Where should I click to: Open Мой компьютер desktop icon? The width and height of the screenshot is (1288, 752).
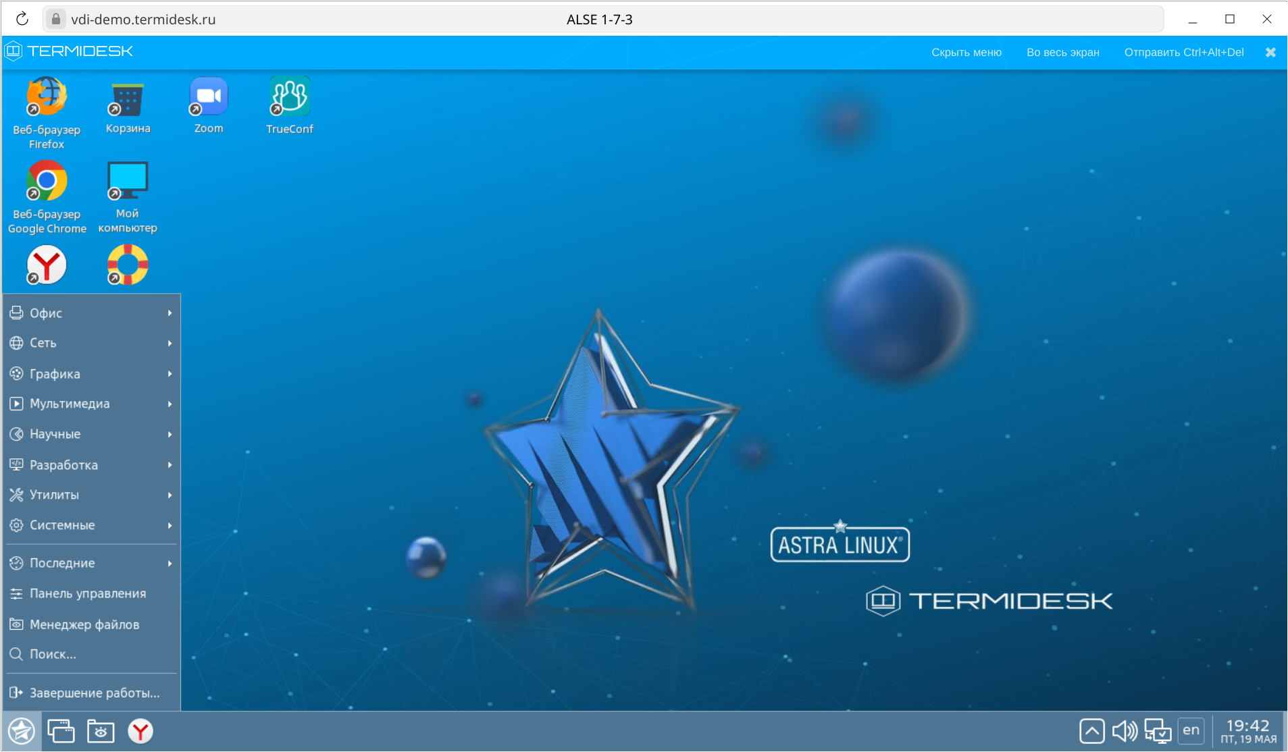tap(126, 182)
